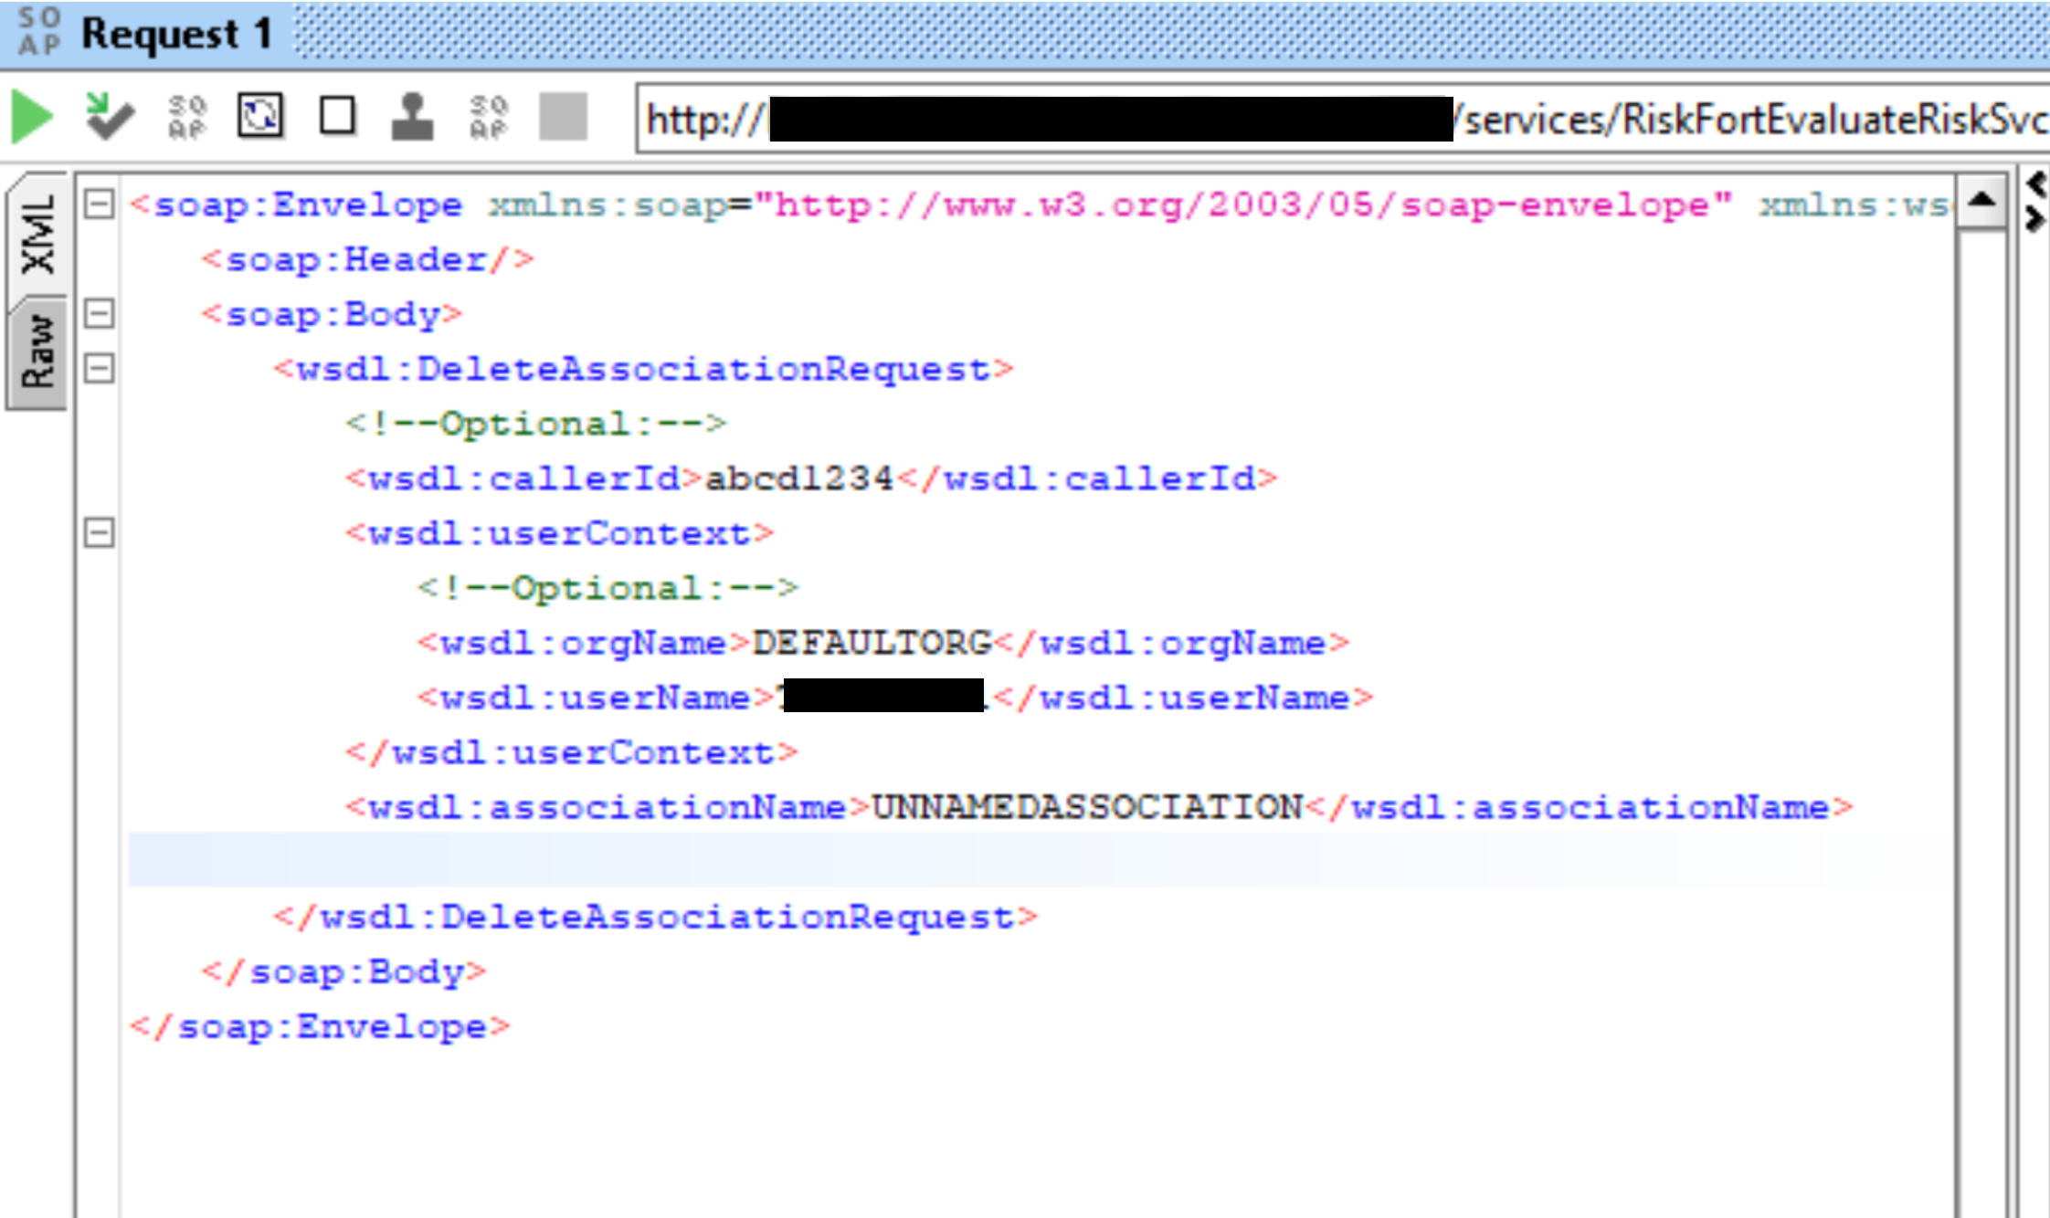Submit the request with green play button

click(x=32, y=118)
